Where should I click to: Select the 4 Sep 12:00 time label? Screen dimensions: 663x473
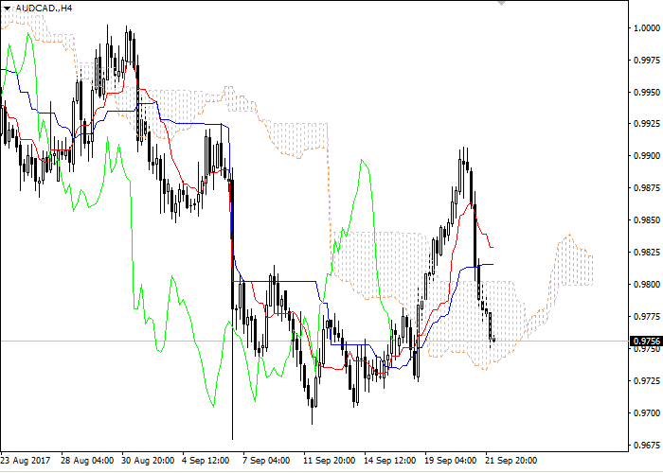tap(206, 461)
